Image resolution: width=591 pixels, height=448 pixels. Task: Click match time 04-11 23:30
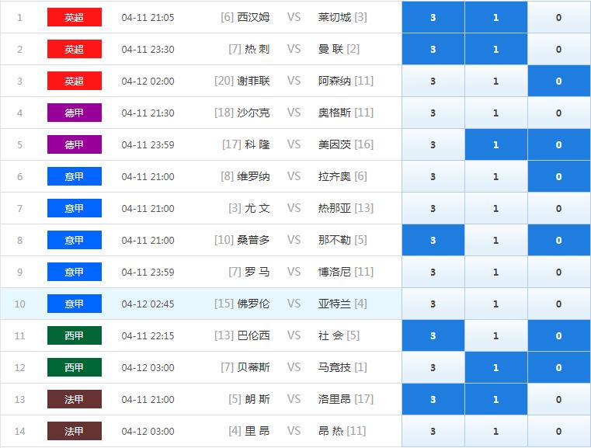click(x=148, y=50)
